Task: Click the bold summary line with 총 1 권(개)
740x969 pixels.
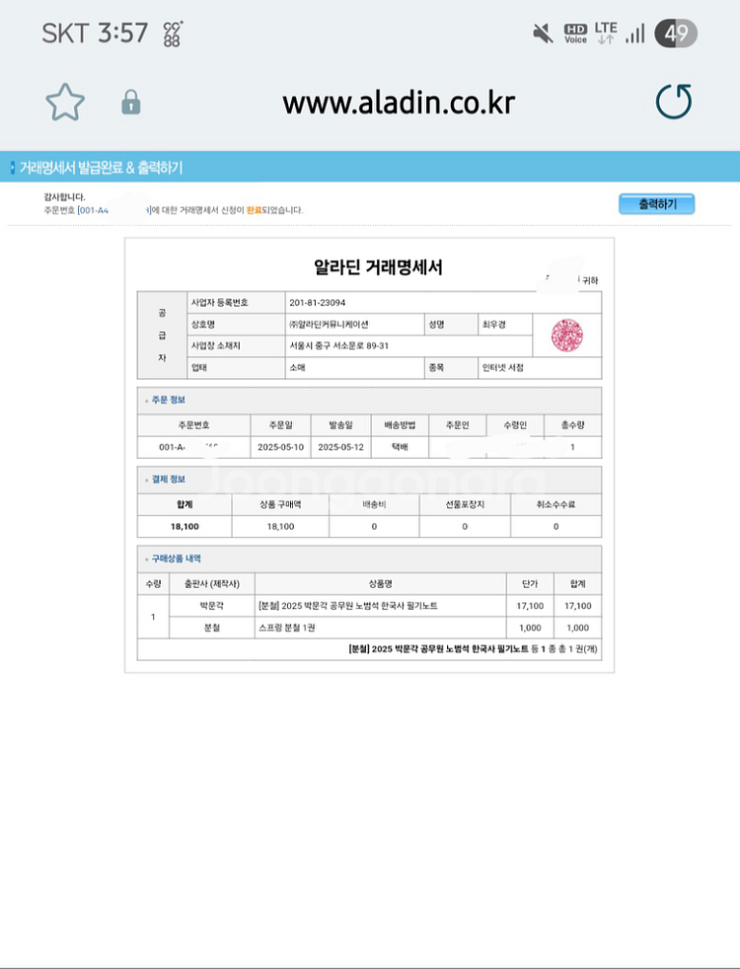Action: [473, 649]
